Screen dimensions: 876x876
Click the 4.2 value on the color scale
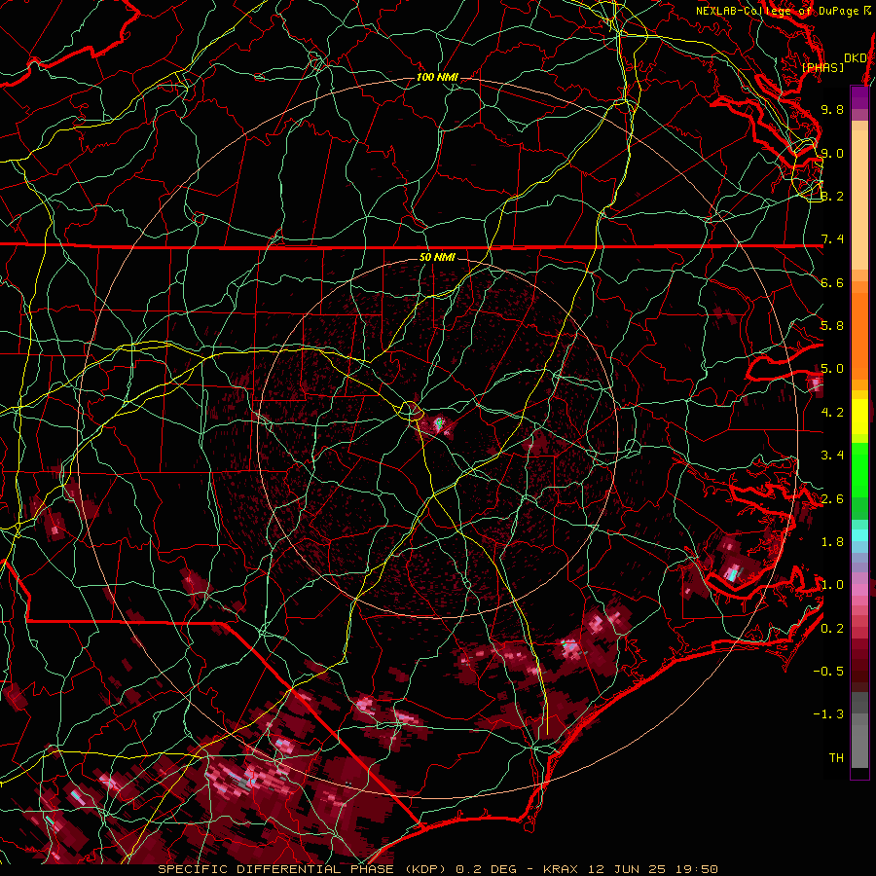832,413
